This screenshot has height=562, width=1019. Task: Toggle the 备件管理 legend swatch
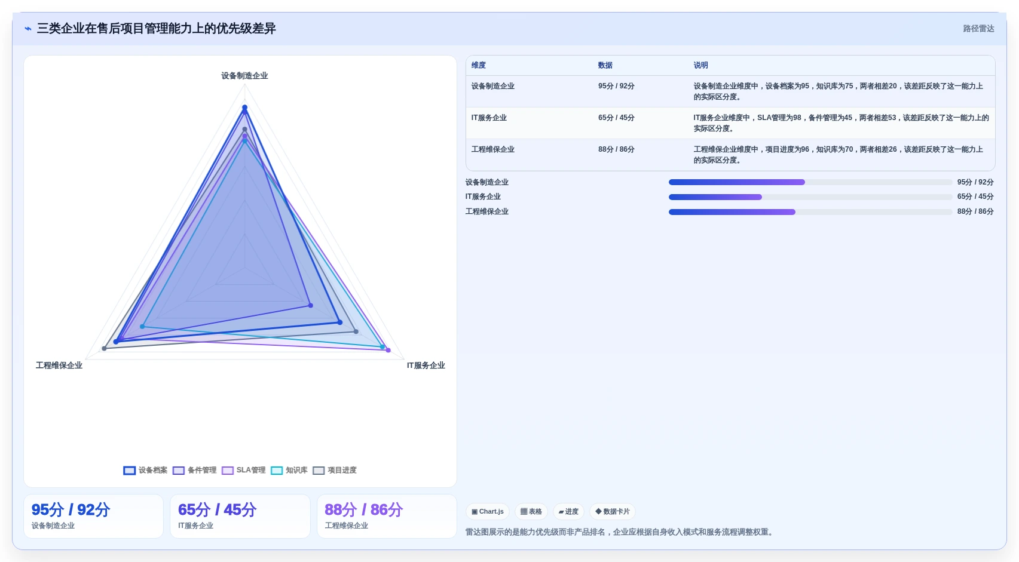pos(179,471)
